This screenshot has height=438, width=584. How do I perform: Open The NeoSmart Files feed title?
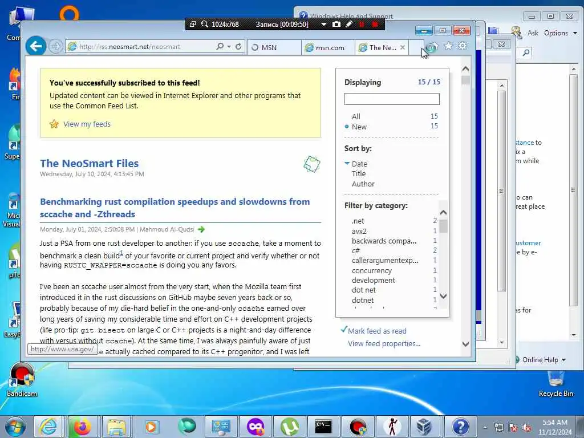90,163
